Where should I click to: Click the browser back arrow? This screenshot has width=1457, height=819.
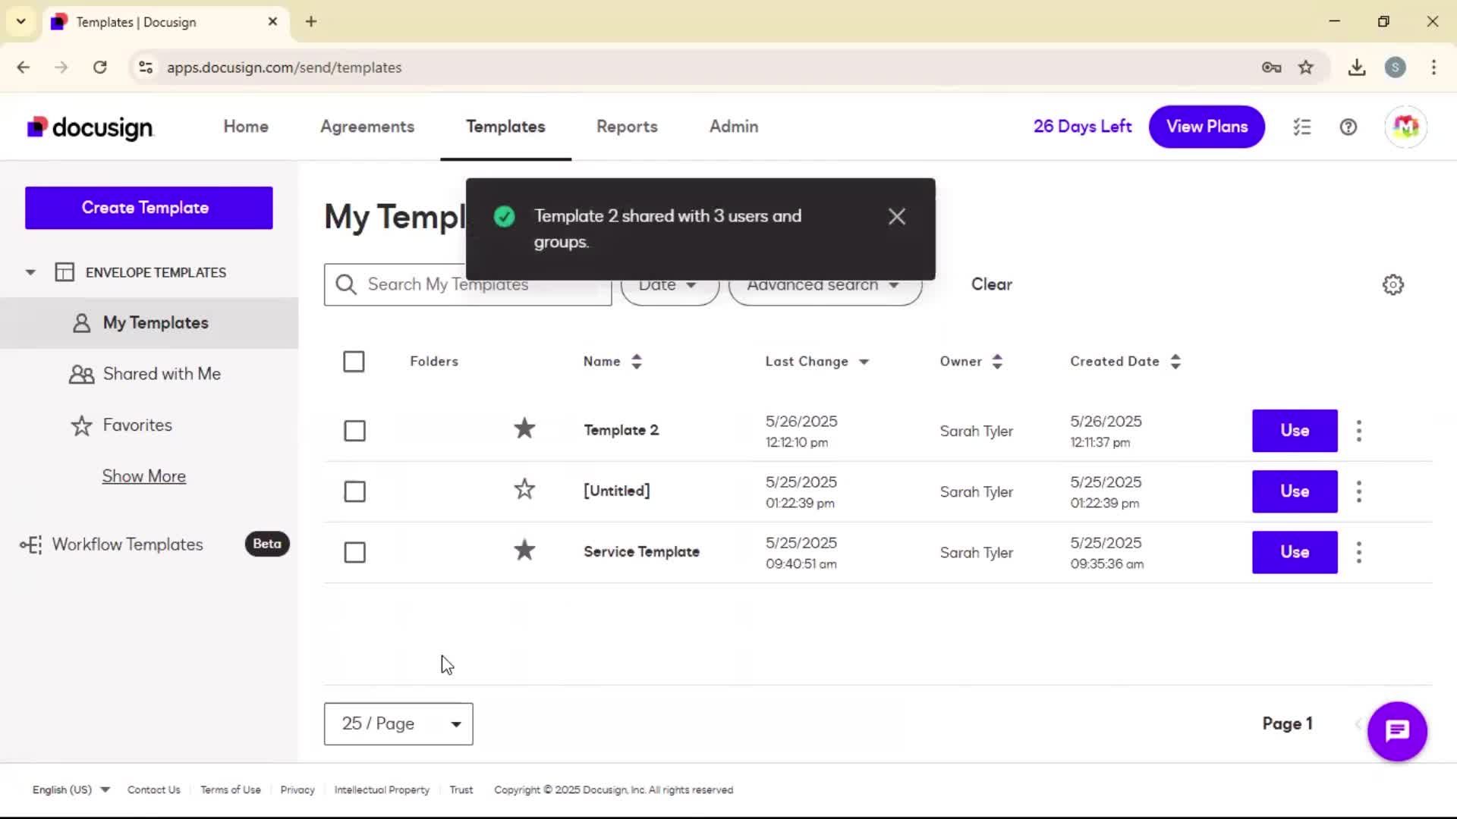click(x=24, y=67)
